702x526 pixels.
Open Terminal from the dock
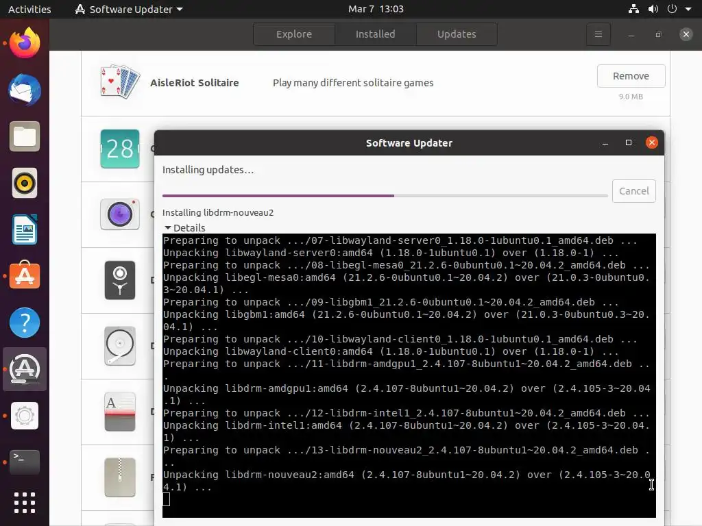point(25,462)
